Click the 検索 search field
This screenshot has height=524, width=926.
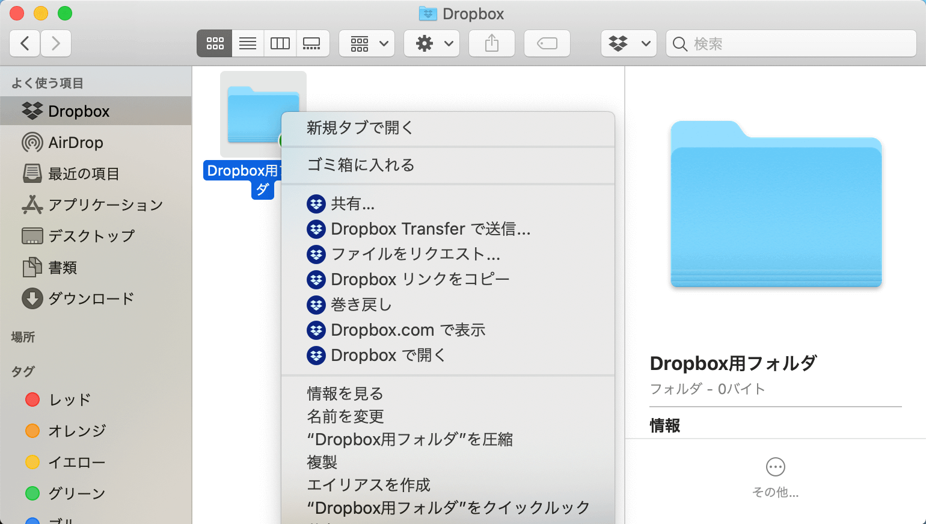(x=791, y=43)
